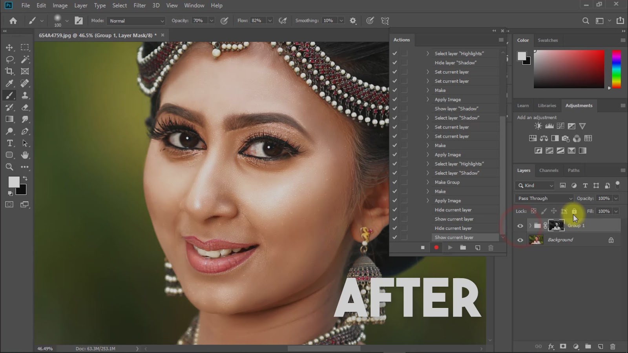
Task: Select the Magic Wand tool
Action: 25,59
